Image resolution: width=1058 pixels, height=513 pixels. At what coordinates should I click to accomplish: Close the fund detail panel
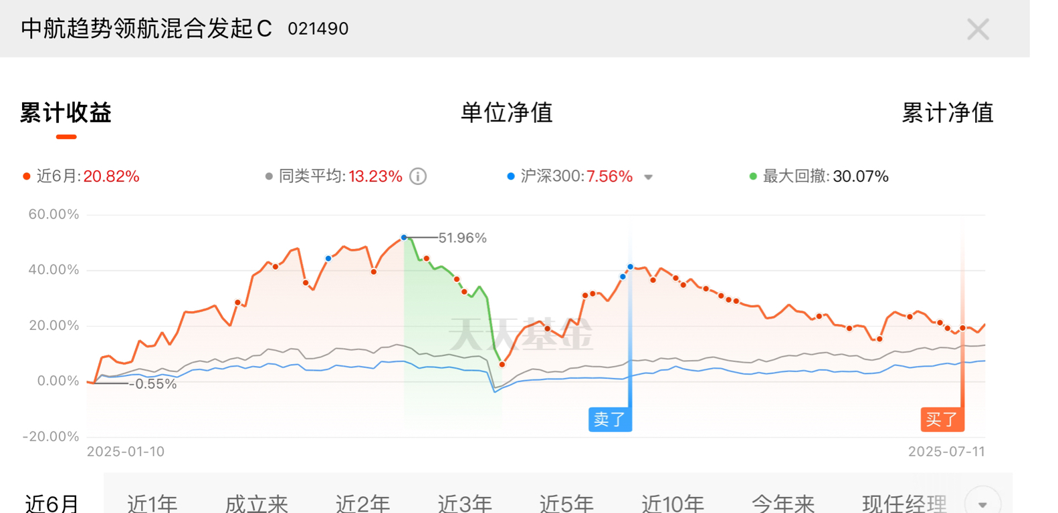(x=978, y=29)
